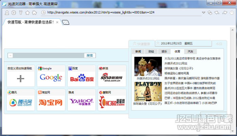The width and height of the screenshot is (237, 136).
Task: Click the page icon before the URL
Action: pos(43,13)
